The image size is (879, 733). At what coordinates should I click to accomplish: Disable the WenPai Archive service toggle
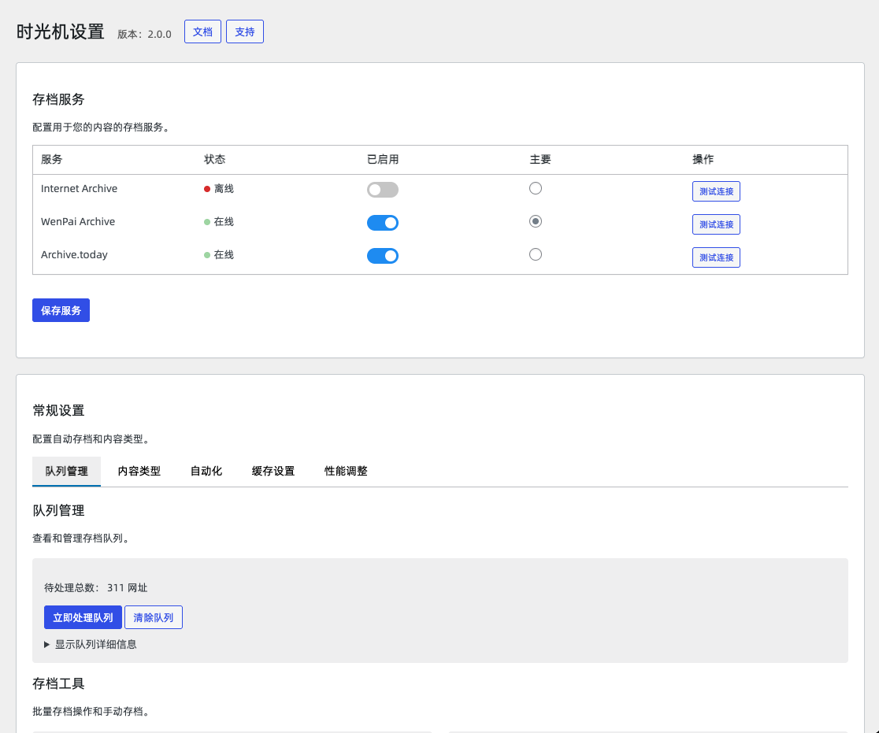point(382,223)
